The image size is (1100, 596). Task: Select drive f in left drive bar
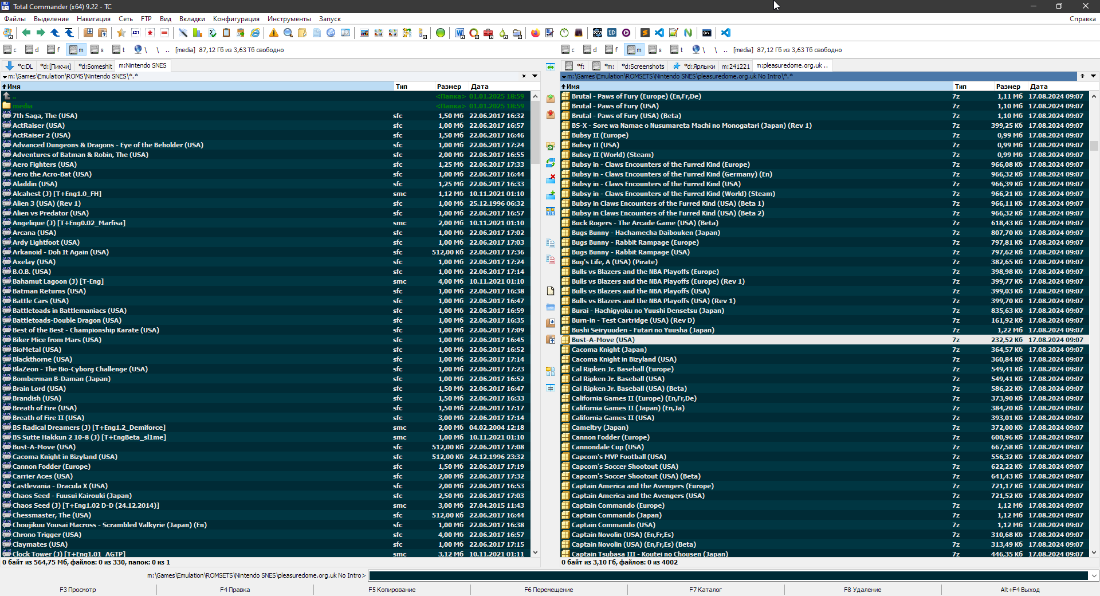[x=54, y=50]
